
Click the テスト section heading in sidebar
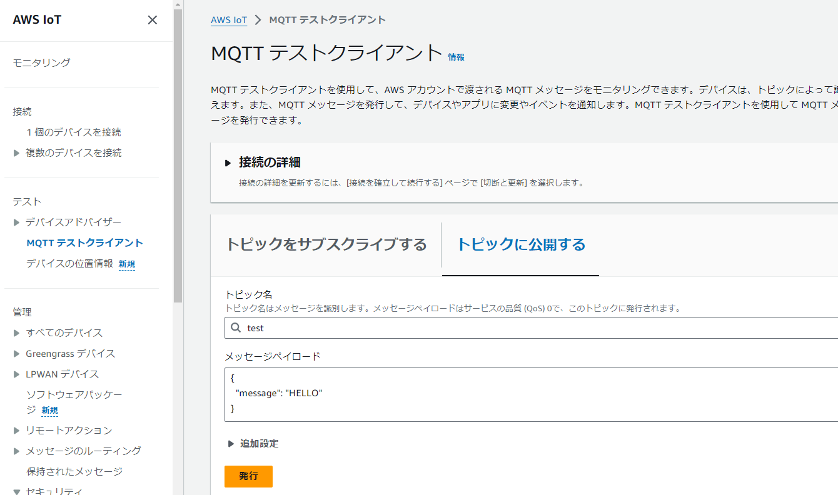tap(27, 202)
